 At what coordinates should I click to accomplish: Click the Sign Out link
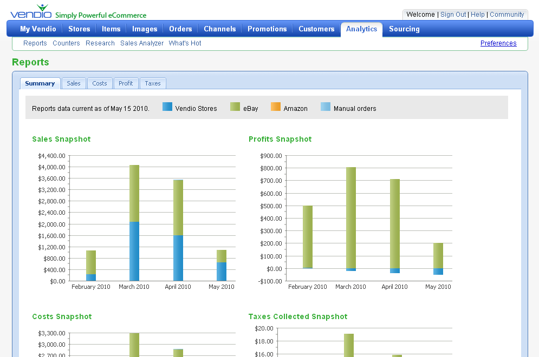click(x=453, y=15)
